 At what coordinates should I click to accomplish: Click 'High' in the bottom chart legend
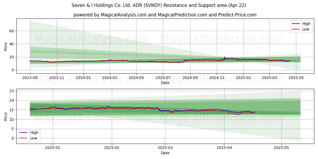pos(34,132)
